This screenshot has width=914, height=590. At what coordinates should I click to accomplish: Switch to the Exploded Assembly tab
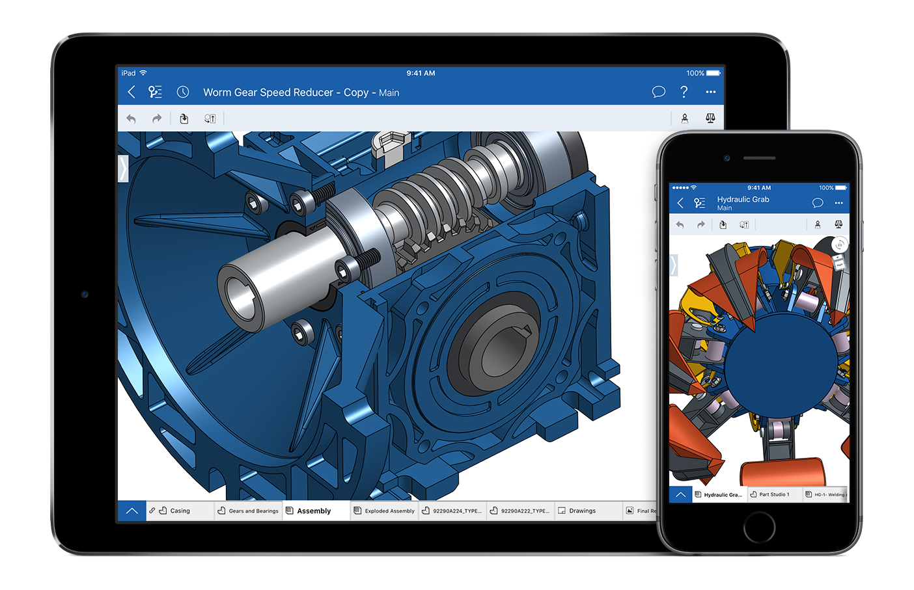(x=384, y=511)
